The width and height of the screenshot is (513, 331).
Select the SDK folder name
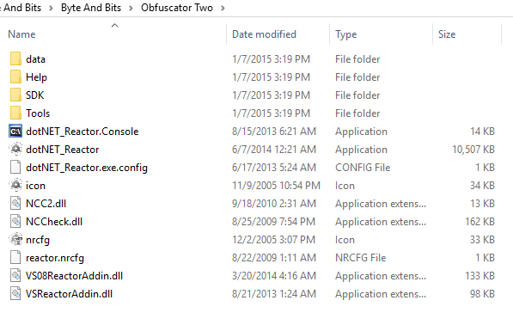(x=34, y=95)
